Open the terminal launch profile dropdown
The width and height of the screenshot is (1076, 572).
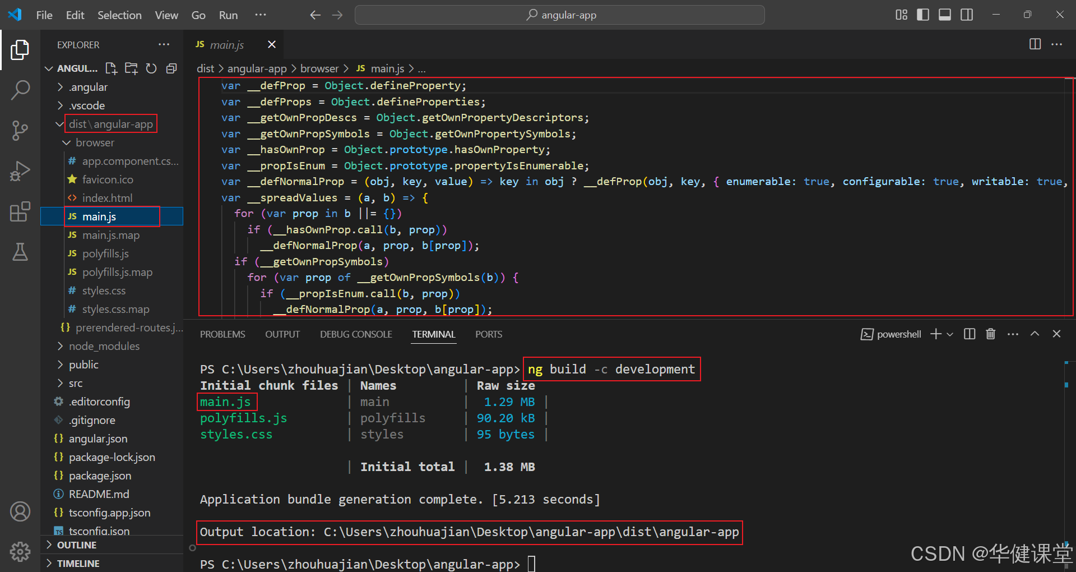coord(950,334)
